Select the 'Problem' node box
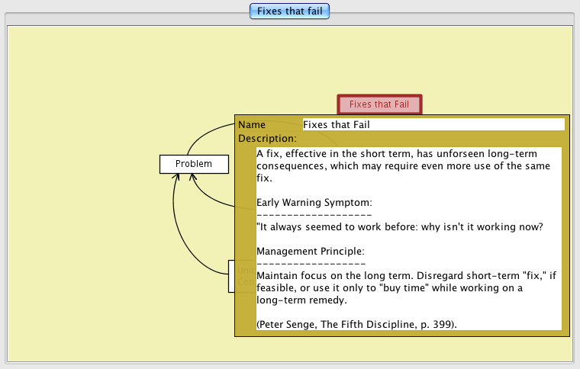Screen dimensions: 580x369 (x=193, y=164)
